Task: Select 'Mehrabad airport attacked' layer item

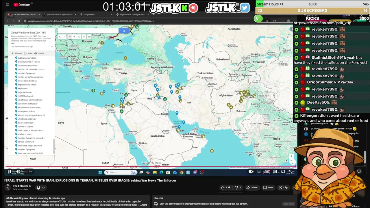Action: (x=29, y=146)
